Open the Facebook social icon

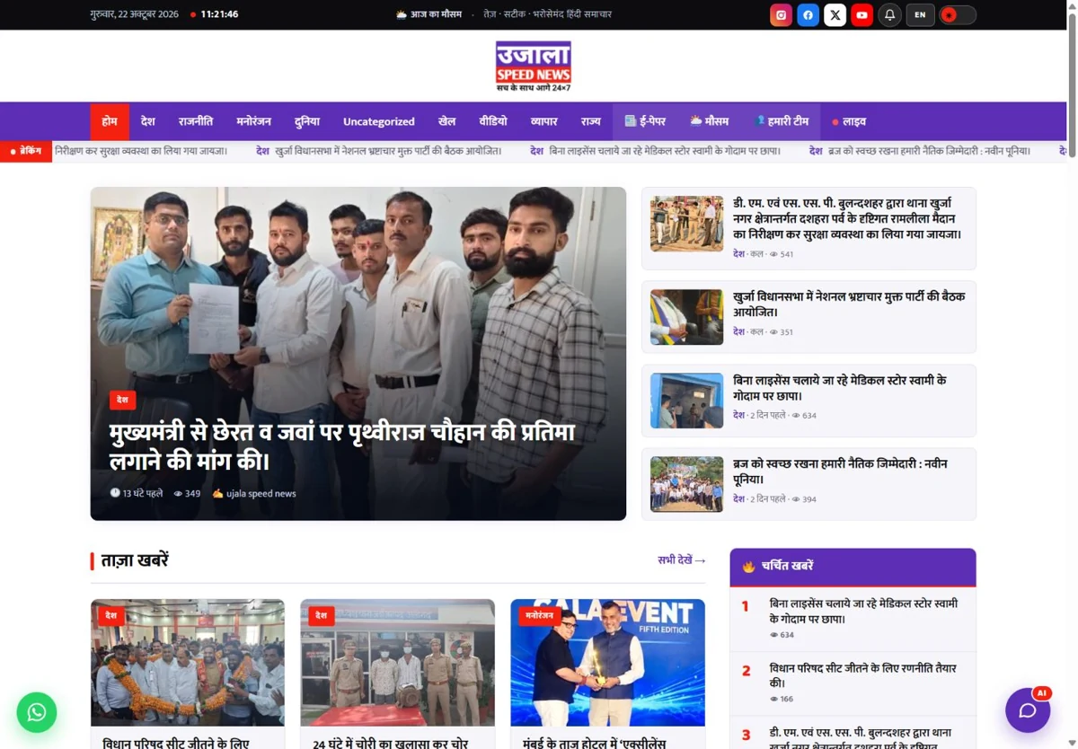tap(808, 15)
